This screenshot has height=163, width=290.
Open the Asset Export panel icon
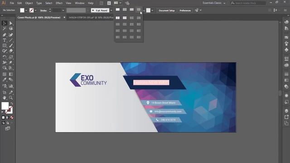pyautogui.click(x=286, y=117)
